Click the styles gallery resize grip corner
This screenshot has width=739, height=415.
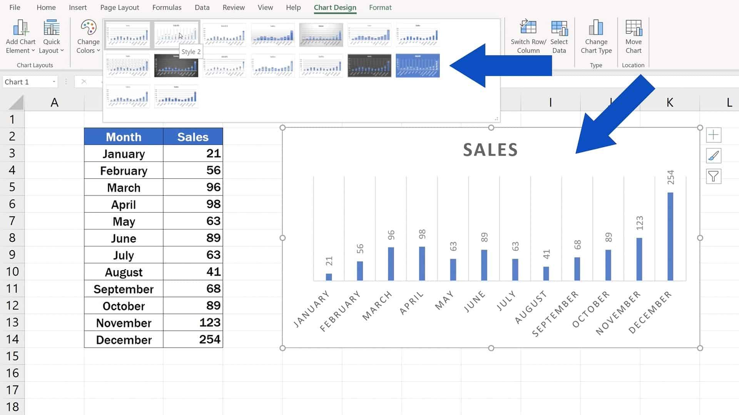point(497,119)
